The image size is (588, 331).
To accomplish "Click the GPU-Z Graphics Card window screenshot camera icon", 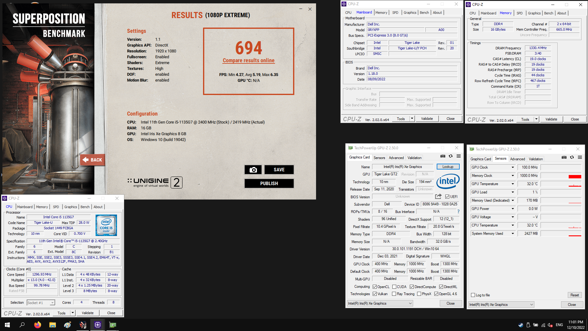I will coord(443,156).
